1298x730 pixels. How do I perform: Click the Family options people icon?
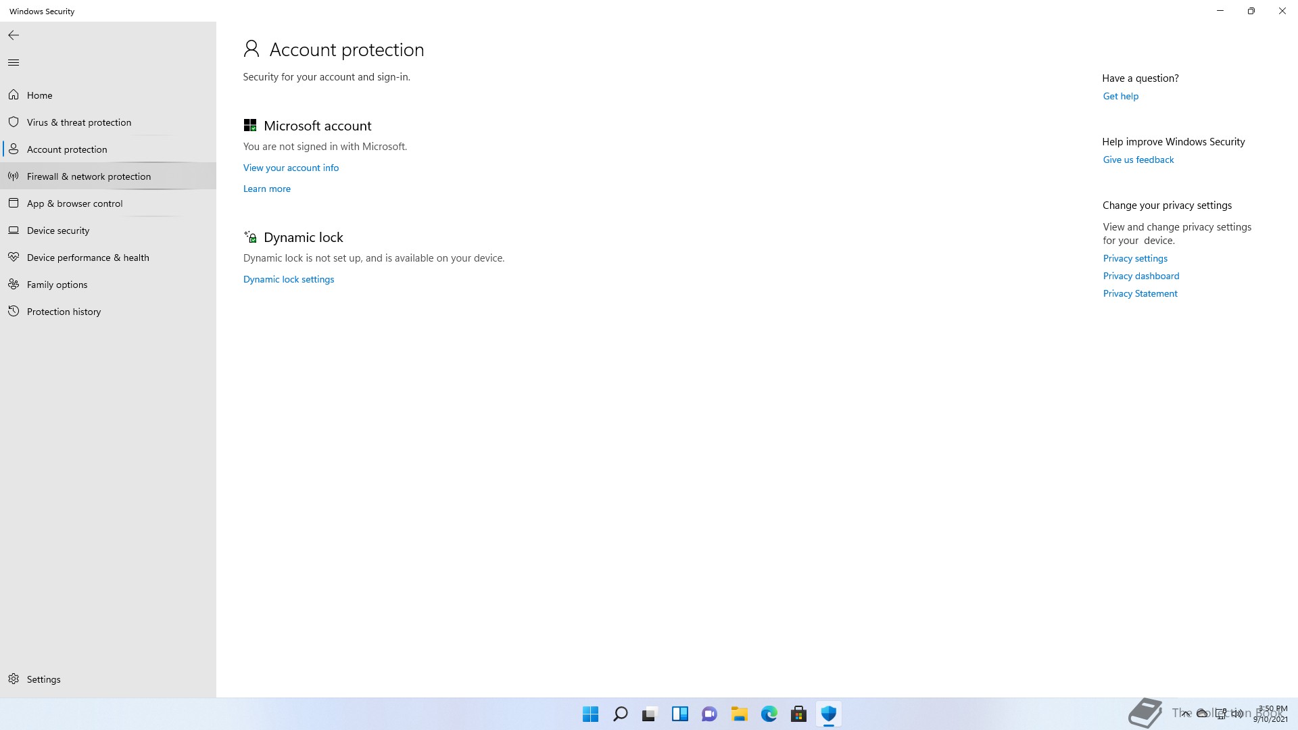pos(14,285)
